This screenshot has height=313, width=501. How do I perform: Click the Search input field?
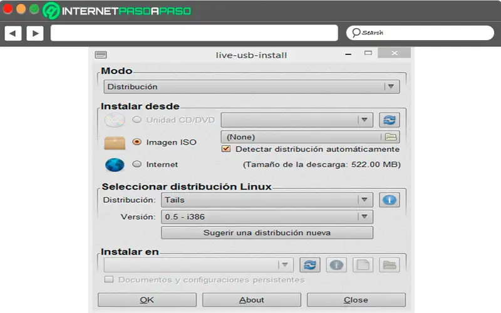pos(420,33)
